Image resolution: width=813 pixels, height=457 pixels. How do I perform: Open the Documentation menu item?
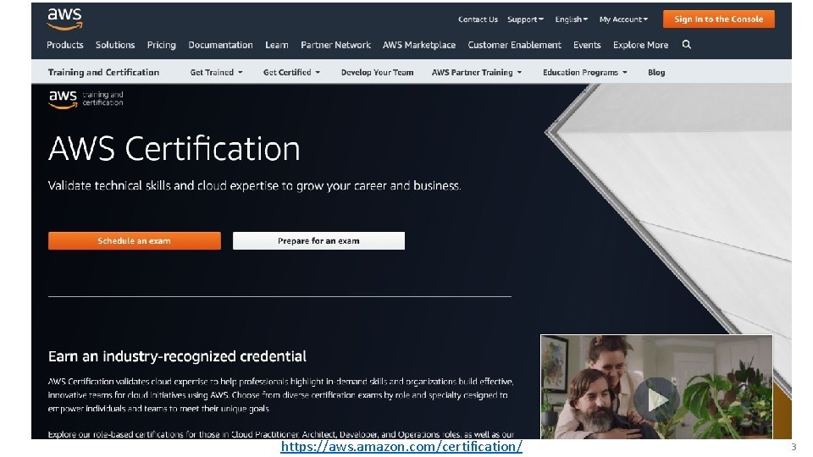point(220,45)
